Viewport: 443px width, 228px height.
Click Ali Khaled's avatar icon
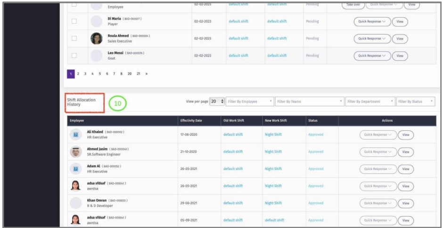(75, 135)
